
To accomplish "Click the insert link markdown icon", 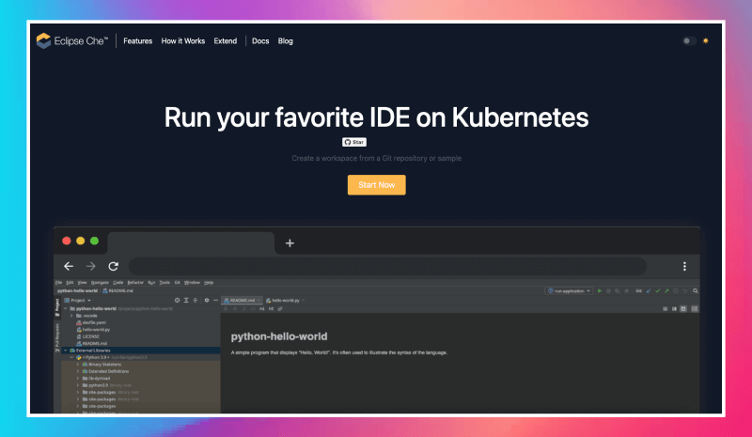I will click(x=280, y=309).
